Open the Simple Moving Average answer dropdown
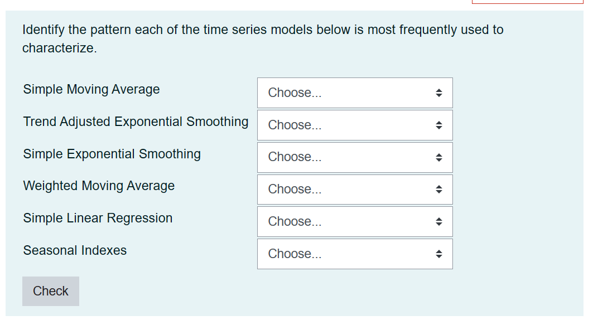The width and height of the screenshot is (593, 325). coord(355,93)
